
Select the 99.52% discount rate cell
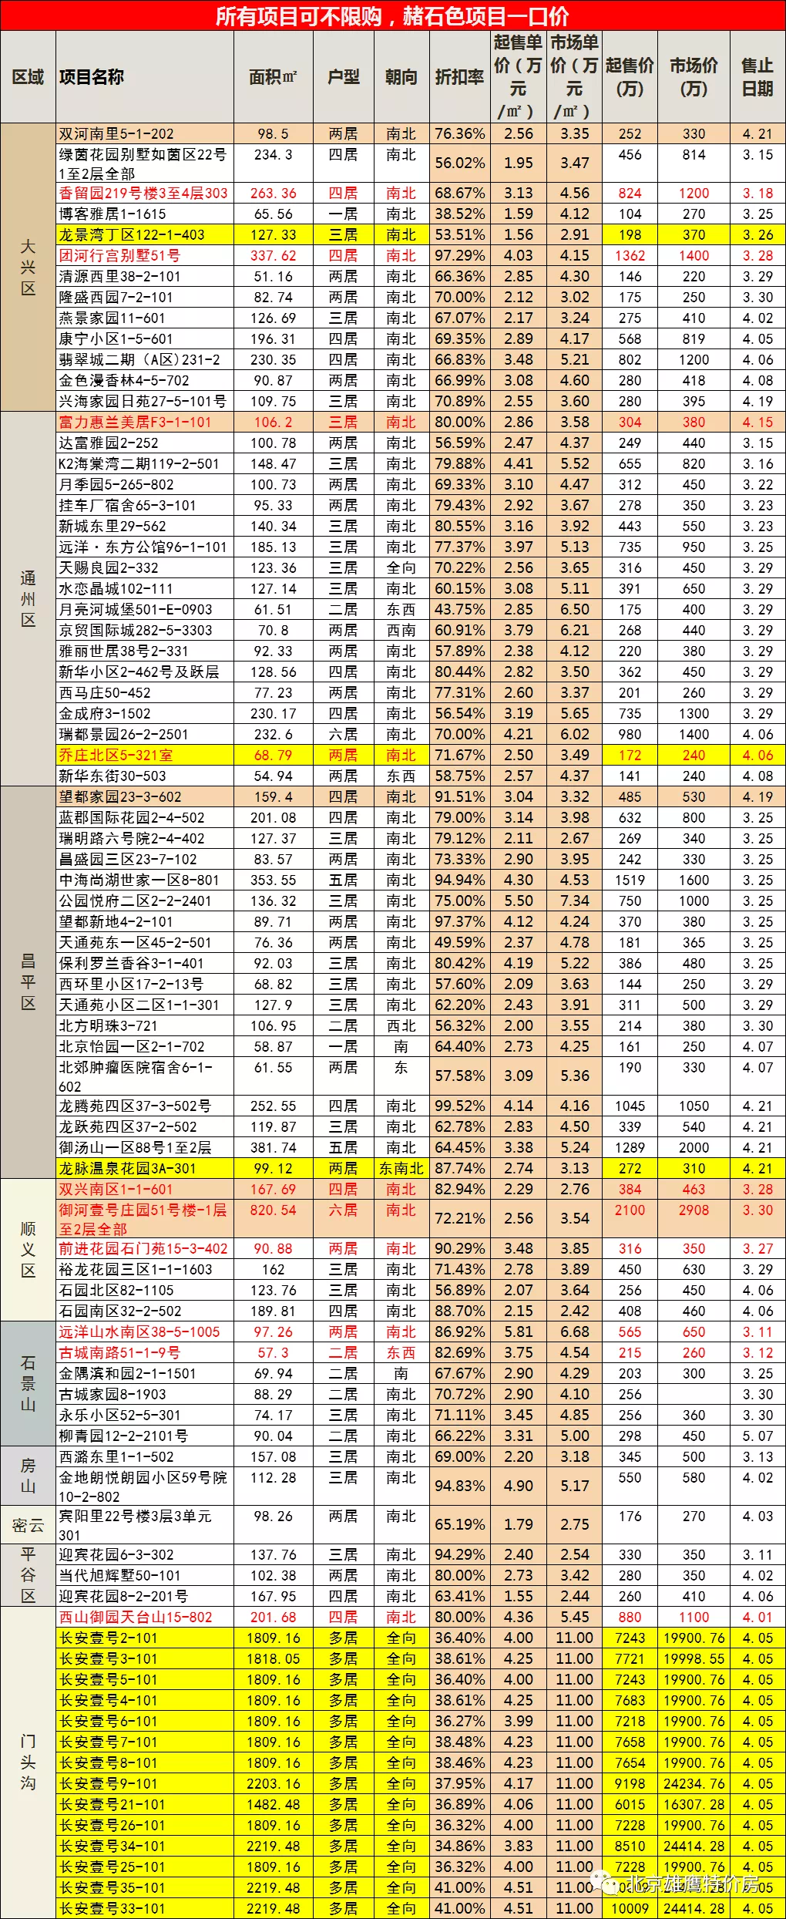click(x=459, y=1106)
